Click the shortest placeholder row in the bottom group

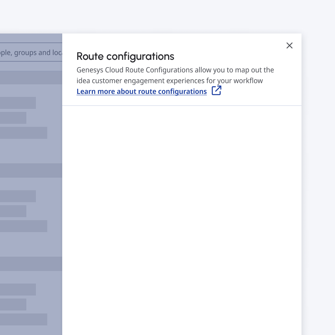coord(13,304)
